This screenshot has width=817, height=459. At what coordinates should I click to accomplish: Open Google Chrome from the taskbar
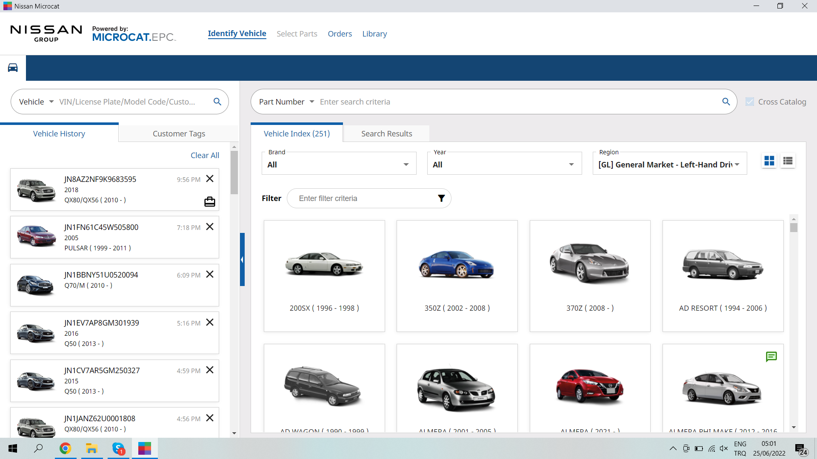tap(65, 448)
